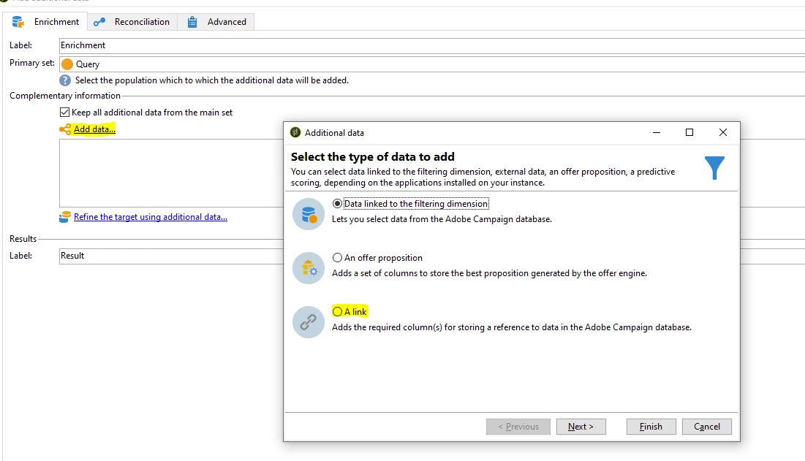Click the Enrichment tab database icon

tap(18, 21)
